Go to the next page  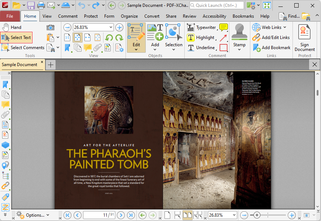121,215
